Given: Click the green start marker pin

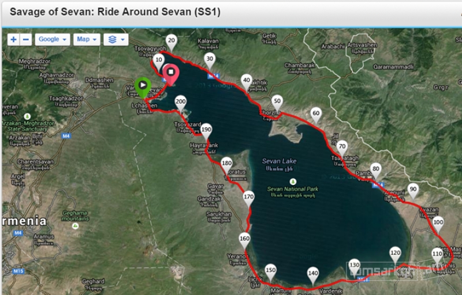Looking at the screenshot, I should [x=143, y=86].
